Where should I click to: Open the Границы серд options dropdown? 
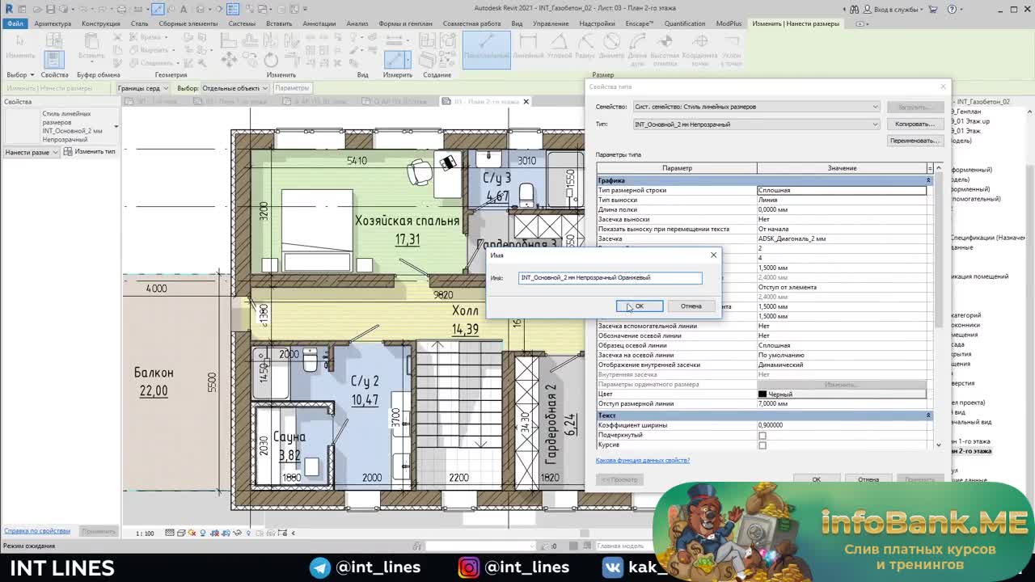click(142, 88)
